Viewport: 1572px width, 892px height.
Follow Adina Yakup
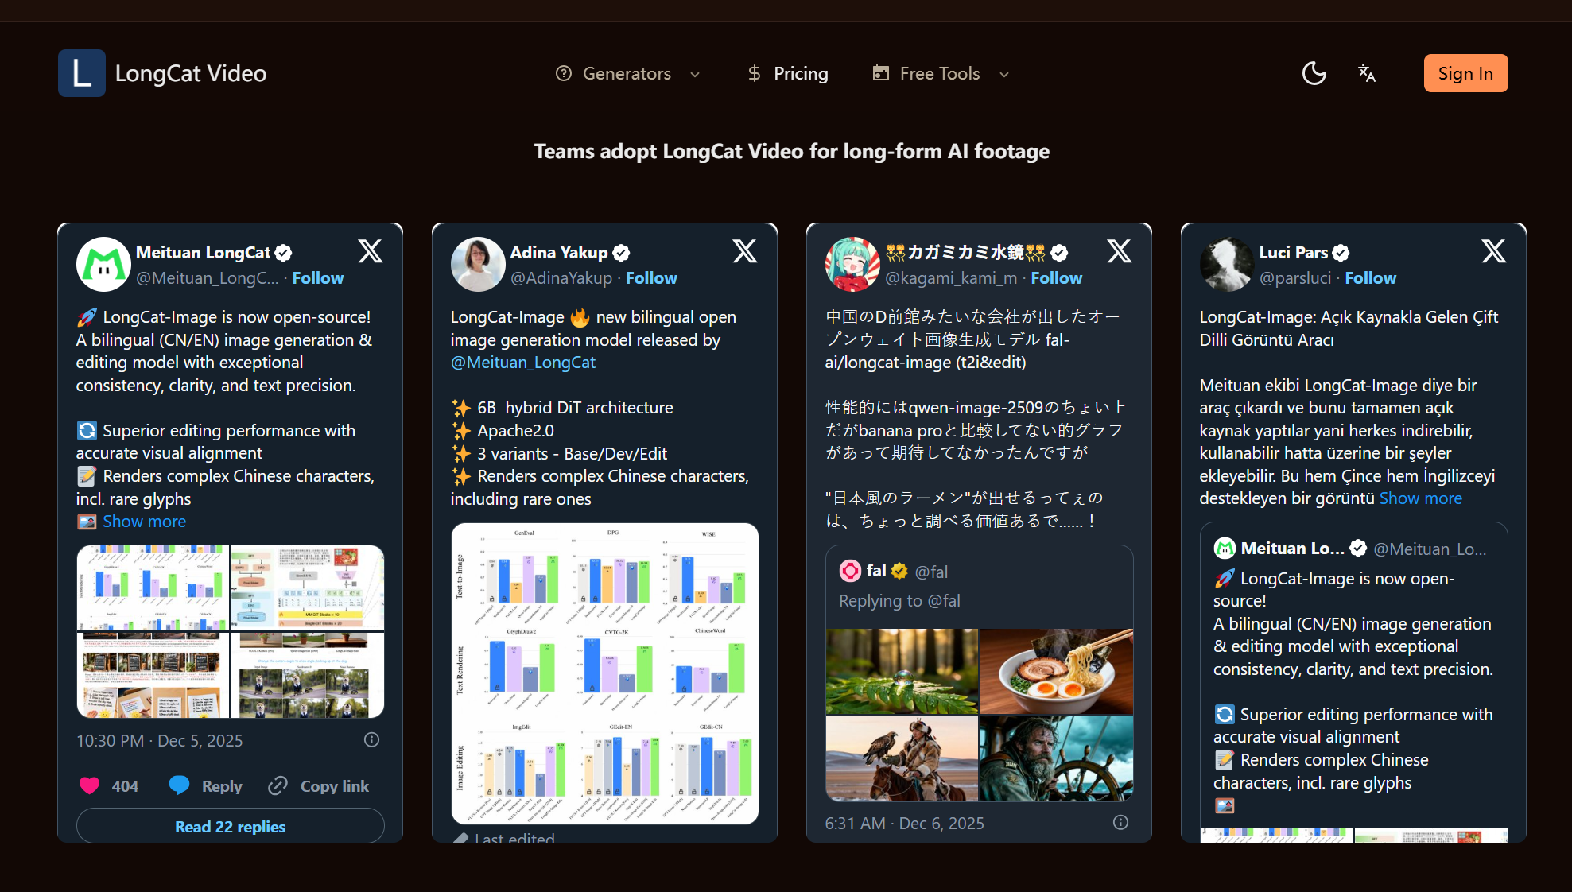coord(650,278)
